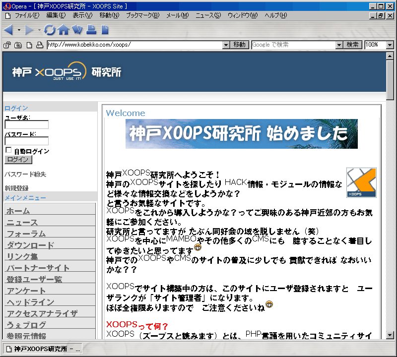
Task: Select パートナーサイト in the main menu
Action: pyautogui.click(x=50, y=267)
